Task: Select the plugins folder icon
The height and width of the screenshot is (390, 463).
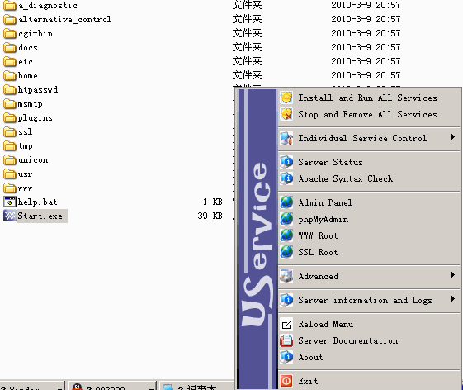Action: point(9,117)
